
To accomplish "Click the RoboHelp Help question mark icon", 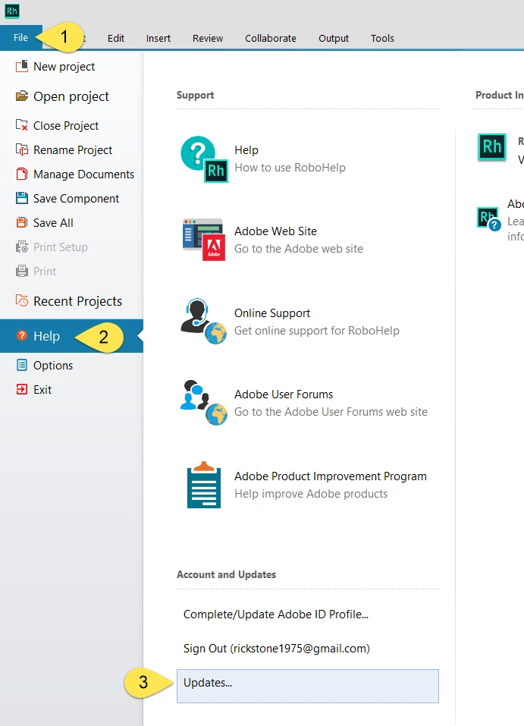I will [x=204, y=159].
